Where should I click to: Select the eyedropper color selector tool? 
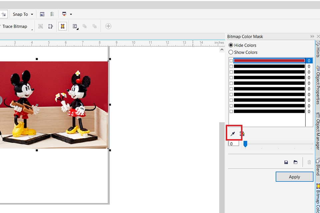tap(233, 134)
